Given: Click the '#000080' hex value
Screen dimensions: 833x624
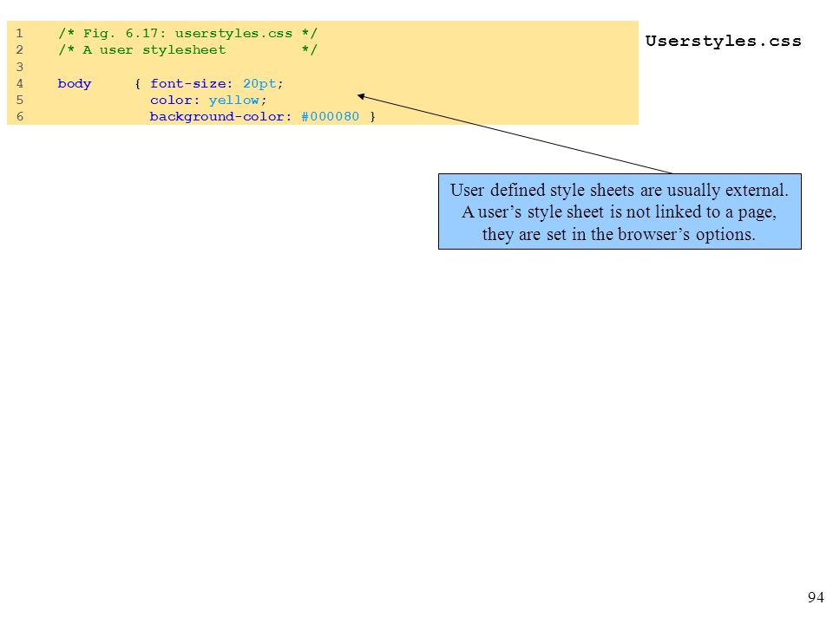Looking at the screenshot, I should (330, 117).
